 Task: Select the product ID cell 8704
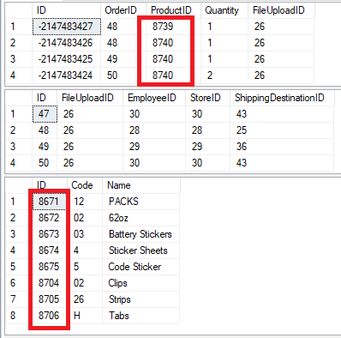pyautogui.click(x=50, y=283)
